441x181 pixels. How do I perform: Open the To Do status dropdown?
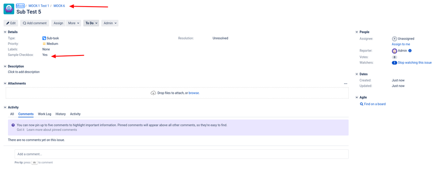click(91, 23)
